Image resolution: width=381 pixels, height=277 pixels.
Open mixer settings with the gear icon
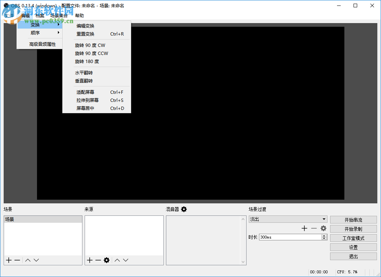coord(184,209)
